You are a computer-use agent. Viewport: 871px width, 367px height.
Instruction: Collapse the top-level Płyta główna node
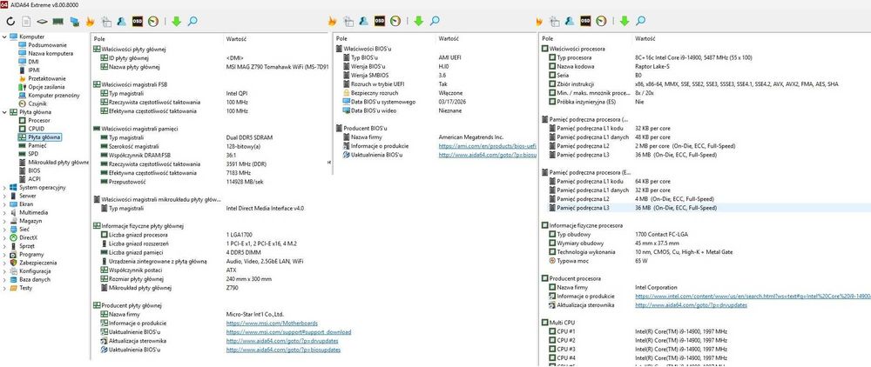coord(5,112)
